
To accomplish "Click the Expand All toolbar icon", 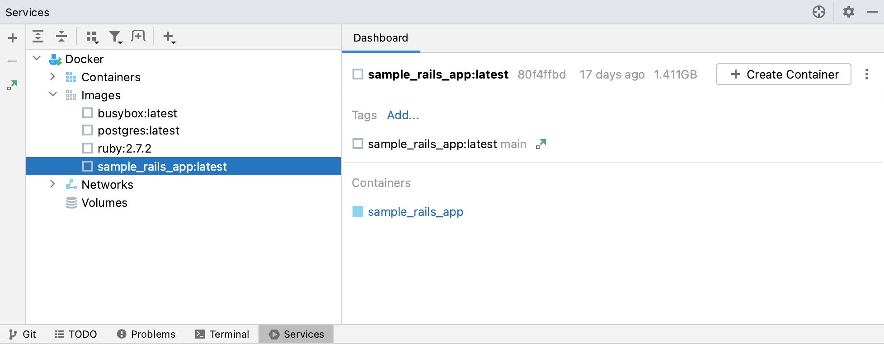I will coord(38,36).
